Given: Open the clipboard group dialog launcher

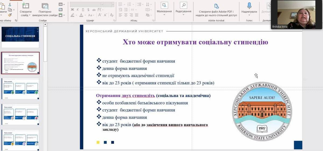Looking at the screenshot, I should click(16, 20).
